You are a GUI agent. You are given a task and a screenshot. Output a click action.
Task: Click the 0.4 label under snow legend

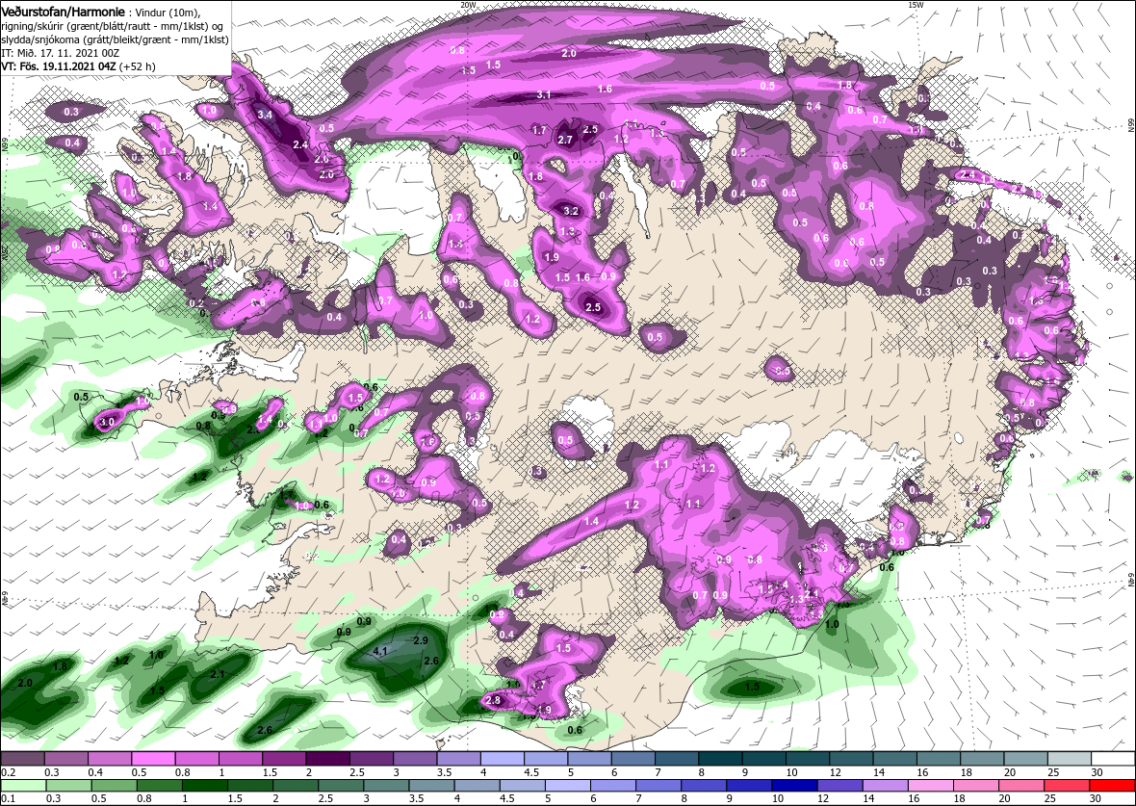(x=95, y=772)
